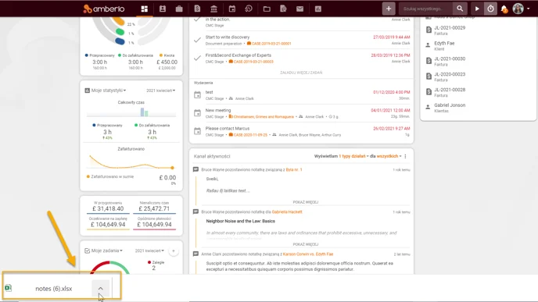This screenshot has width=538, height=302.
Task: Mark 'in the action' task as done
Action: pos(197,20)
